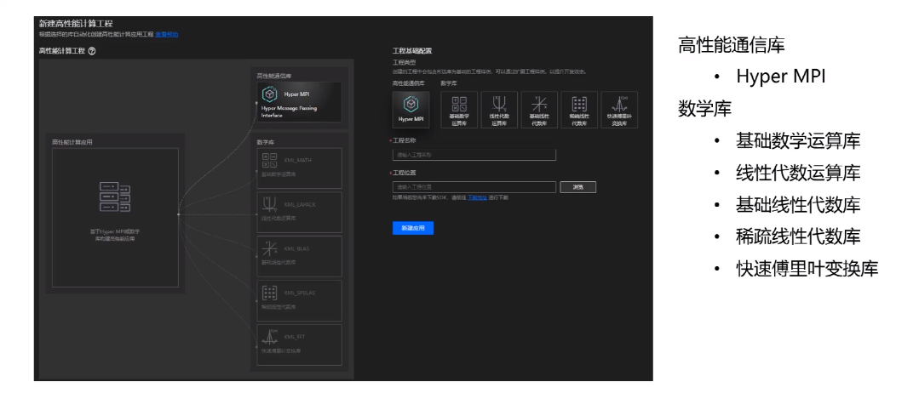Image resolution: width=919 pixels, height=393 pixels.
Task: Select the KML_FFT card in the diagram
Action: [299, 345]
